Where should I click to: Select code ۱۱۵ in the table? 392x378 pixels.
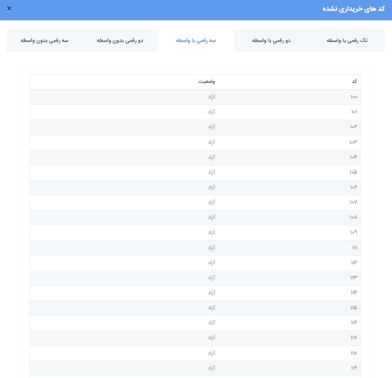[x=354, y=308]
